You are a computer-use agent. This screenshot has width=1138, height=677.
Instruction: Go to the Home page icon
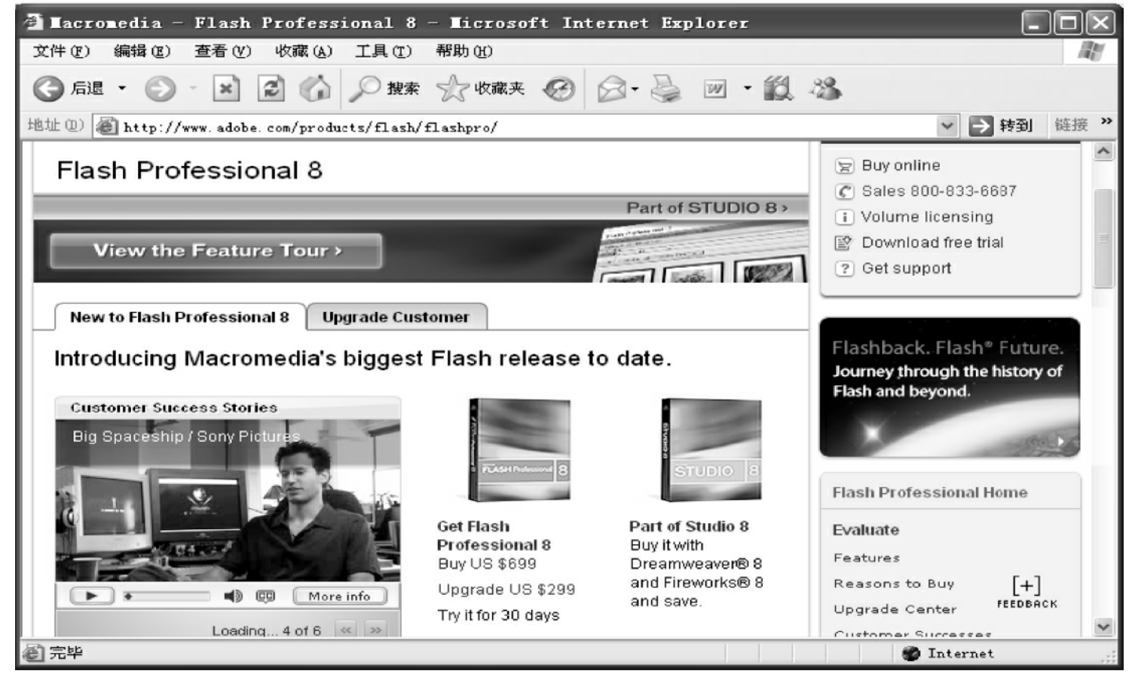tap(316, 89)
